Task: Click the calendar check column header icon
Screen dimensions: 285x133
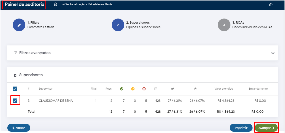Action: pos(173,89)
